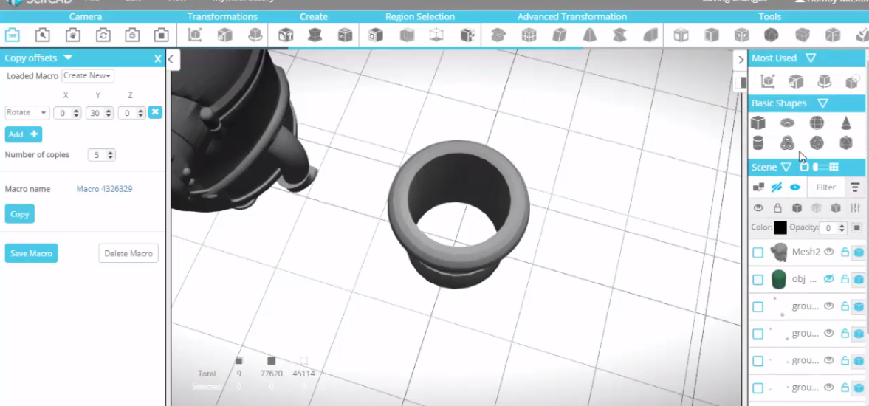Click the Scene show-all blue eye icon

794,187
